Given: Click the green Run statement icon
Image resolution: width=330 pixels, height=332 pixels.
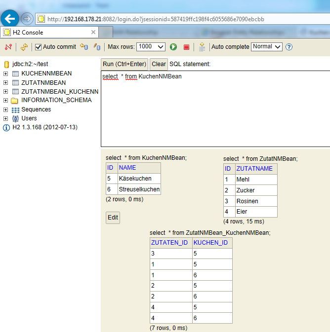Looking at the screenshot, I should pyautogui.click(x=173, y=47).
